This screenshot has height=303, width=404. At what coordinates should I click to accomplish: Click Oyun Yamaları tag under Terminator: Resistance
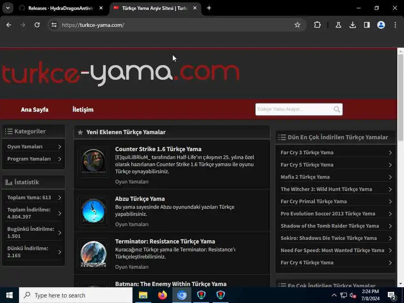(x=132, y=267)
